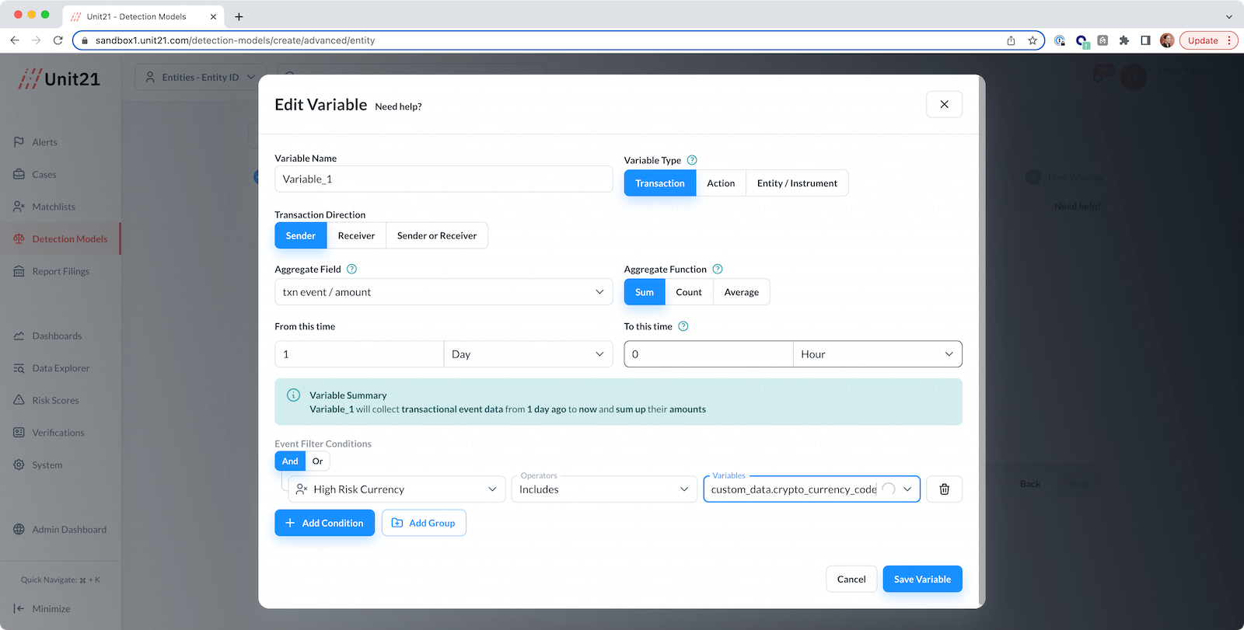
Task: Bookmark page with browser star icon
Action: point(1033,40)
